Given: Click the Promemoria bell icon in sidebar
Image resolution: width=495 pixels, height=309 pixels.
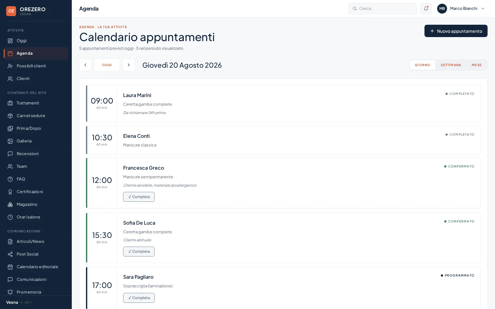Looking at the screenshot, I should [10, 292].
